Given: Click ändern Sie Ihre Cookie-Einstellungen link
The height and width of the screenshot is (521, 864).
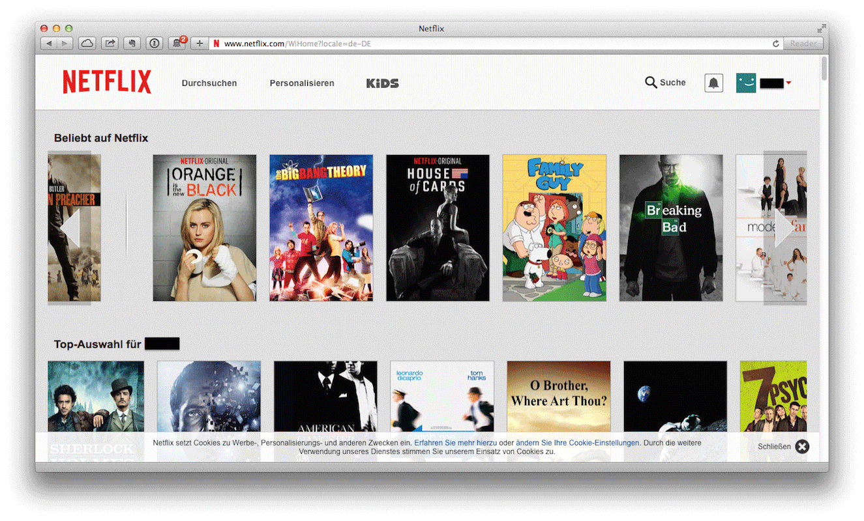Looking at the screenshot, I should coord(578,443).
